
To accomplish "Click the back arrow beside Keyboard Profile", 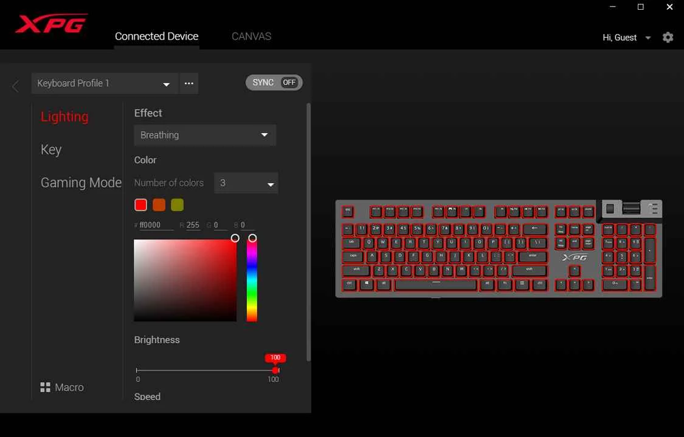I will click(16, 86).
